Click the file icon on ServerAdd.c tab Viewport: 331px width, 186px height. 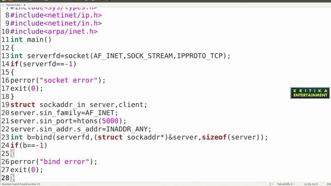pyautogui.click(x=3, y=5)
